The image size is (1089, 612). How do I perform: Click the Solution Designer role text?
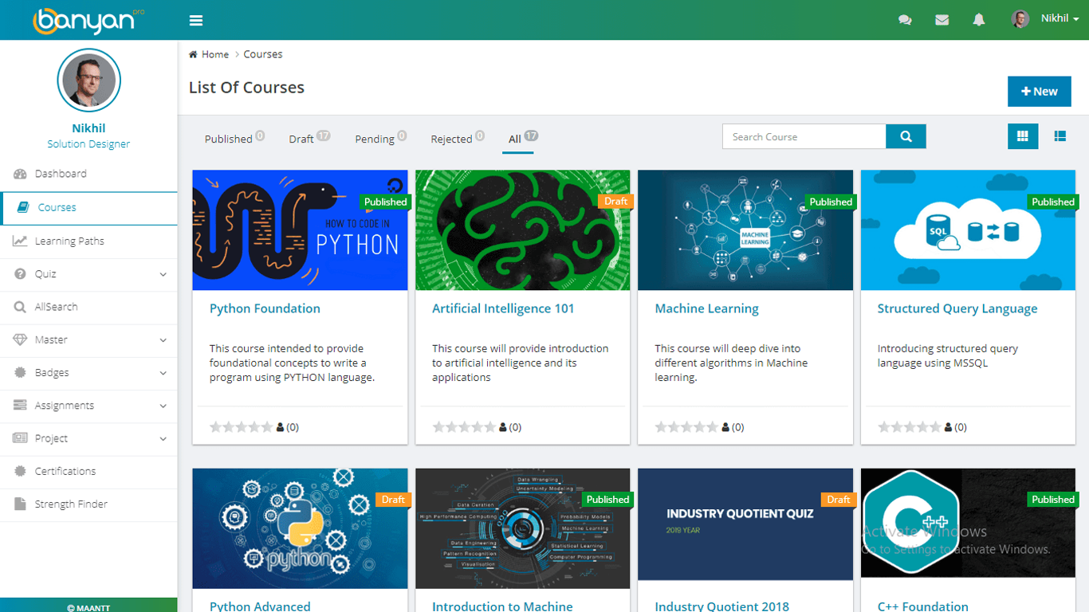coord(88,144)
